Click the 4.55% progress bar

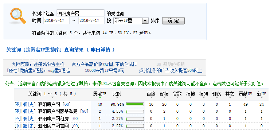[x=135, y=112]
